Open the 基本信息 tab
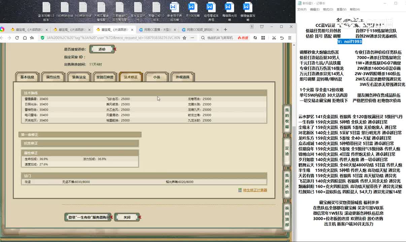Image resolution: width=406 pixels, height=242 pixels. click(27, 77)
